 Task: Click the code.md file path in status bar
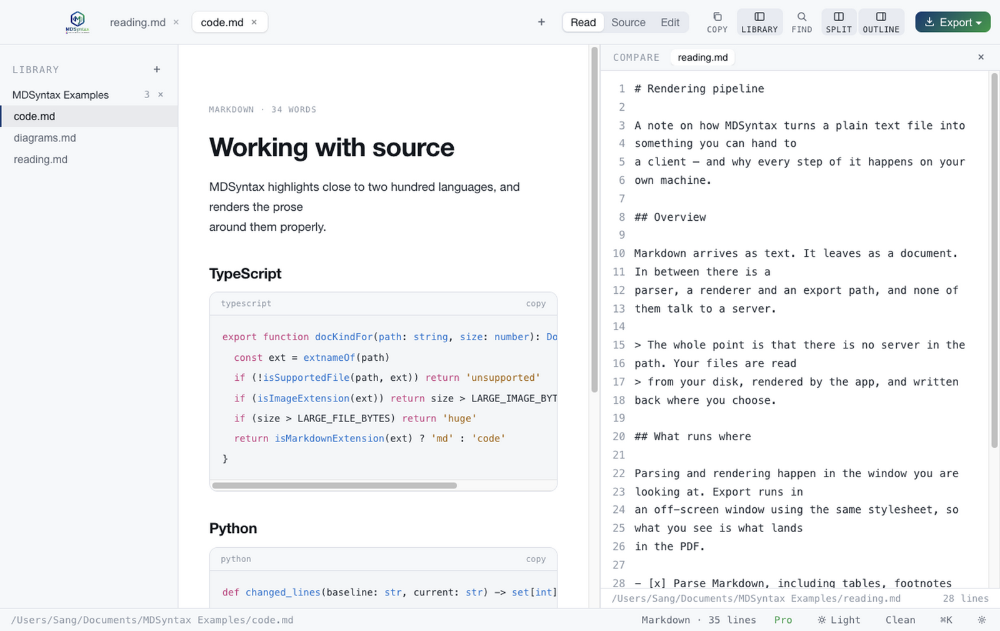click(x=152, y=620)
